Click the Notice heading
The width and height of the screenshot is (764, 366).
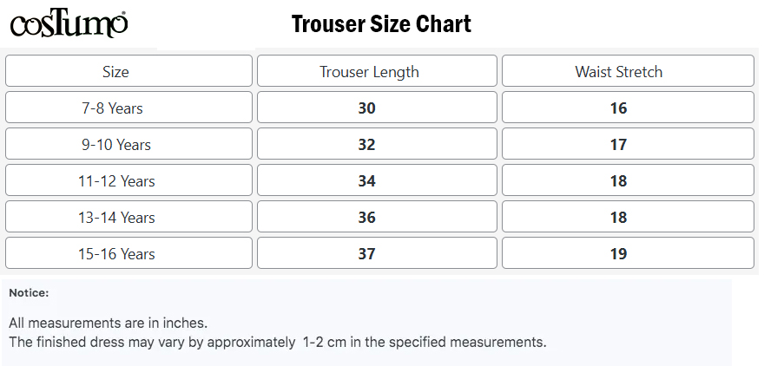pyautogui.click(x=29, y=293)
